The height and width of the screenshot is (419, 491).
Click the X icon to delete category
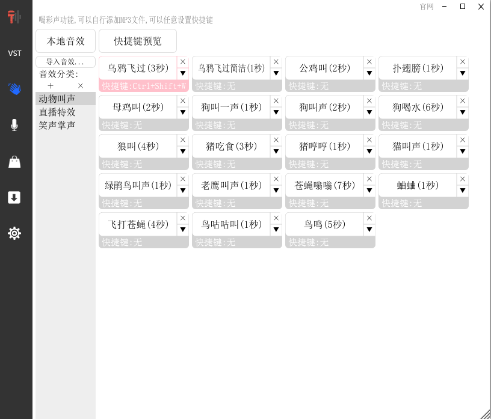(81, 86)
